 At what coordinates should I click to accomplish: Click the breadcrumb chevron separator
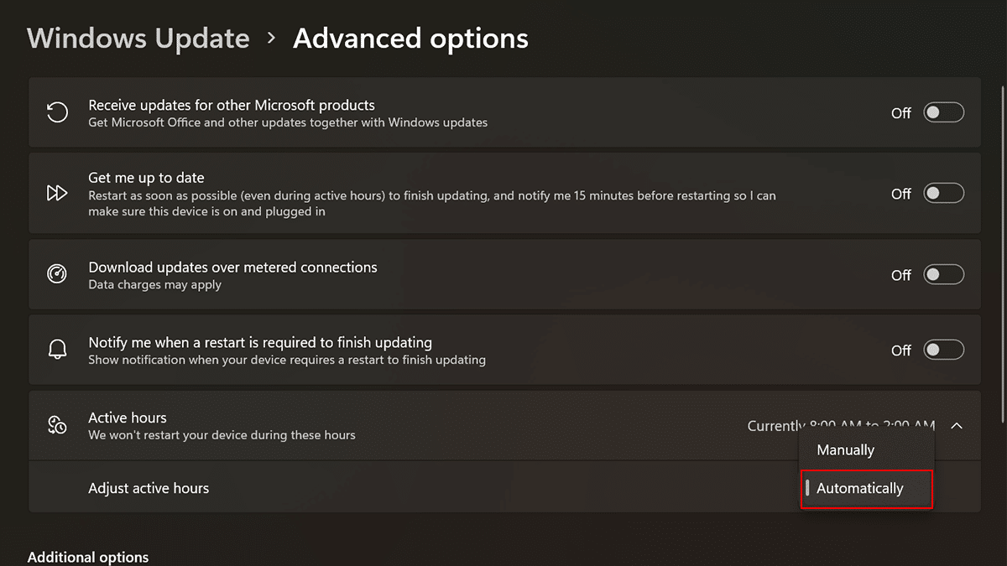point(271,38)
